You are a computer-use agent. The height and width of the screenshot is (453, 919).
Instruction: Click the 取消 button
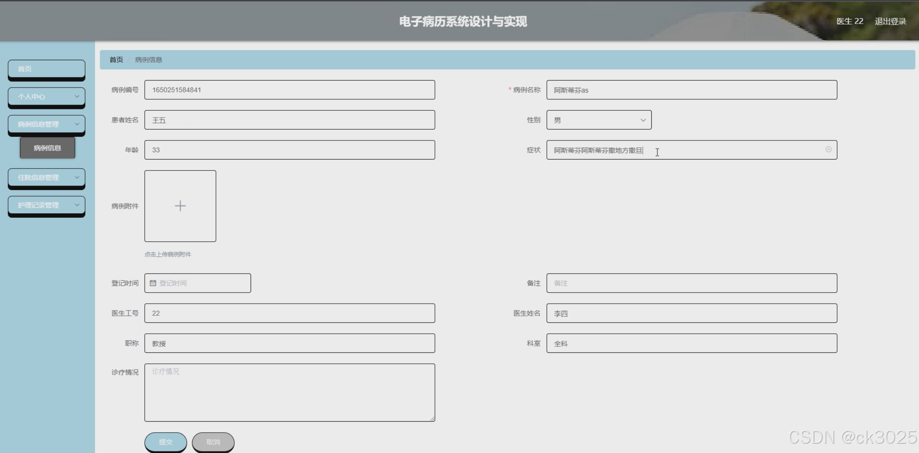point(213,442)
